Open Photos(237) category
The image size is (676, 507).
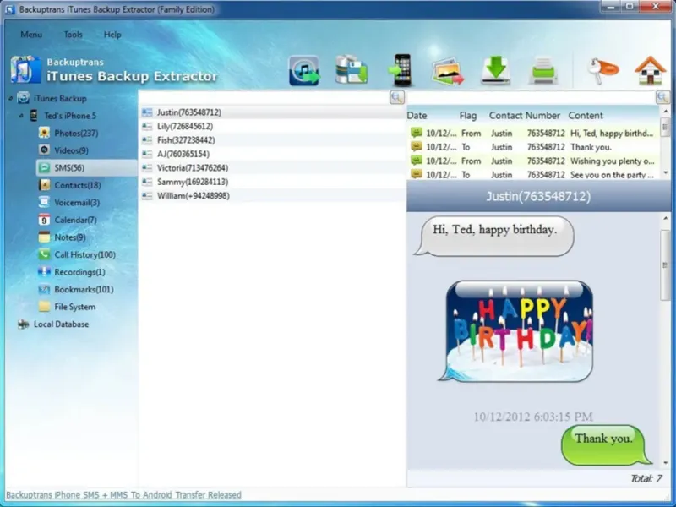click(x=76, y=133)
